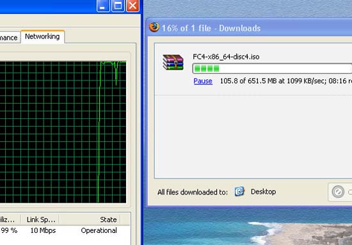Click the Clean Up button's circular icon
352x245 pixels.
338,192
